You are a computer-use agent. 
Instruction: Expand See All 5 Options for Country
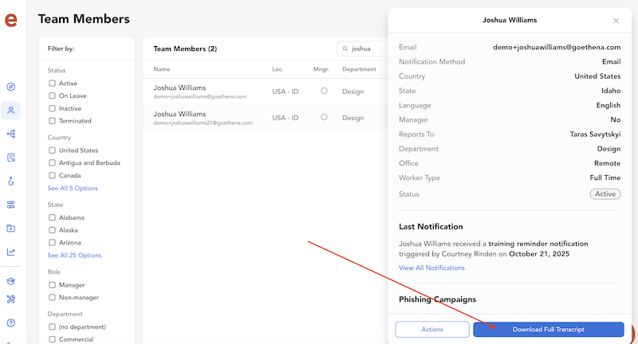tap(74, 188)
